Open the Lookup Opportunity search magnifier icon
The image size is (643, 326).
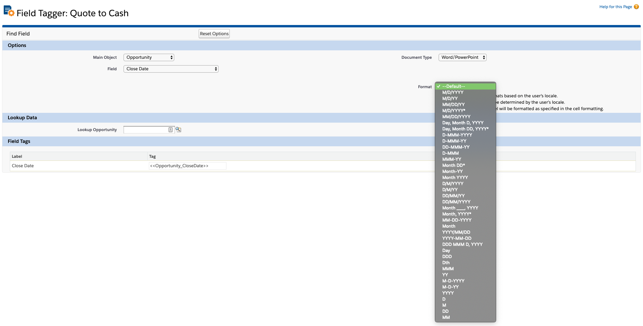click(x=178, y=130)
